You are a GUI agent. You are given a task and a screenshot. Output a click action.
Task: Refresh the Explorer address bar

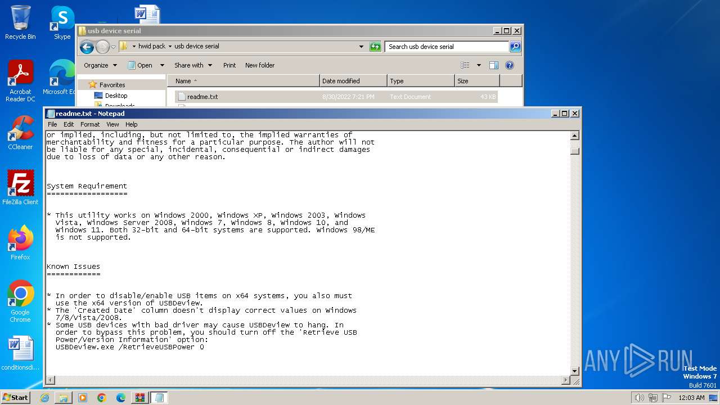pyautogui.click(x=375, y=47)
